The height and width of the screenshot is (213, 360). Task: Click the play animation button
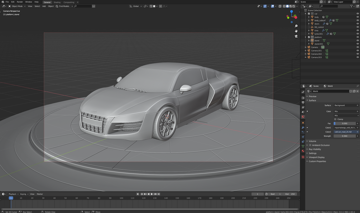click(x=152, y=194)
